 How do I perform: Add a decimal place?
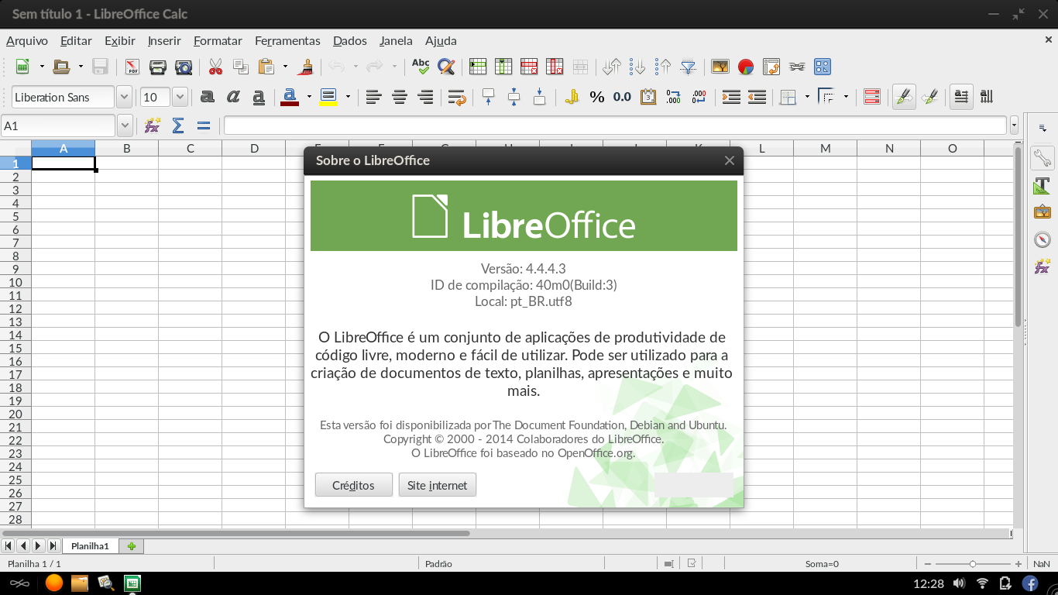coord(674,97)
